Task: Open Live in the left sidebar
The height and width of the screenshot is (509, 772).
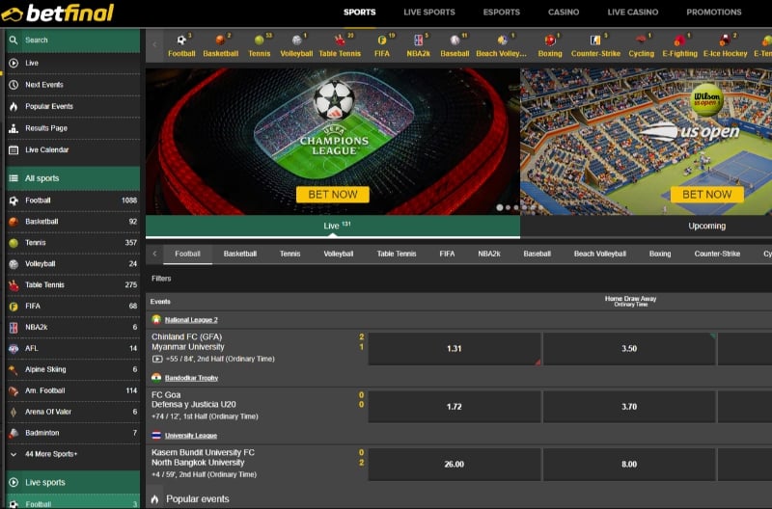Action: [x=73, y=63]
